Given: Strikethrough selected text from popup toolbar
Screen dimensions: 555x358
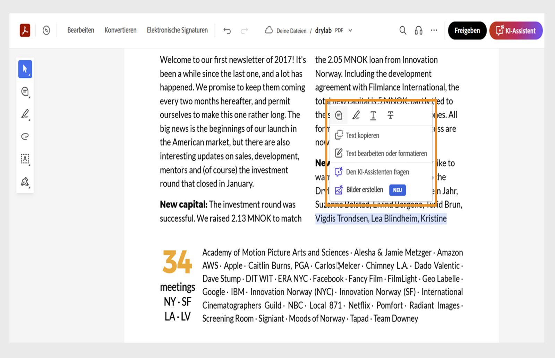Looking at the screenshot, I should (391, 115).
